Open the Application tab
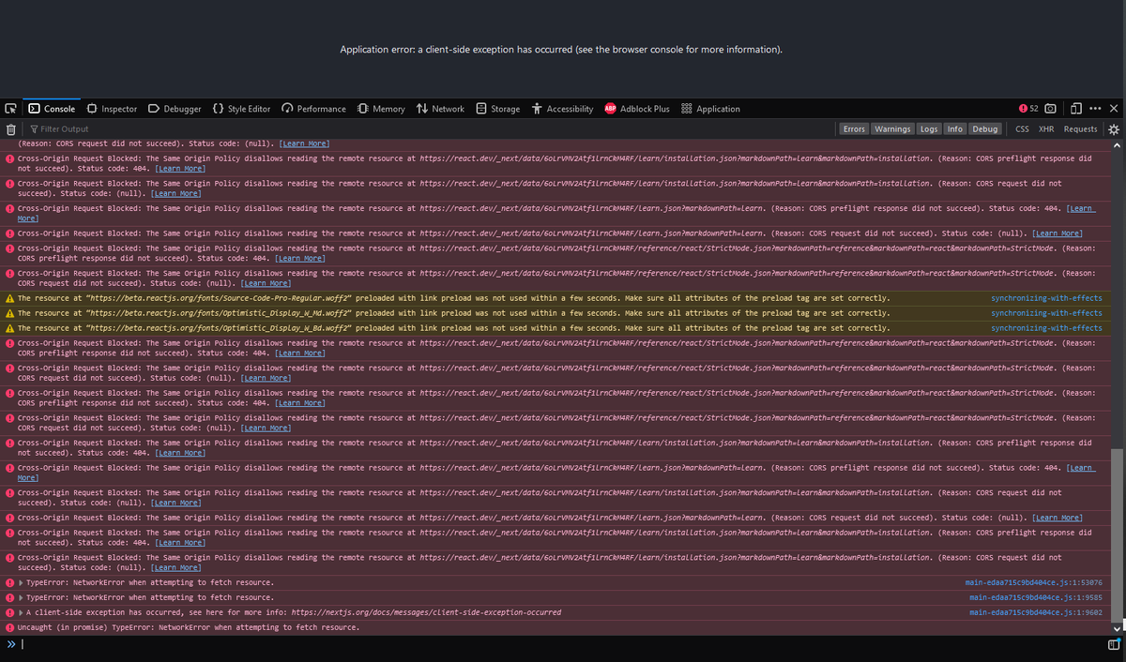 (710, 109)
